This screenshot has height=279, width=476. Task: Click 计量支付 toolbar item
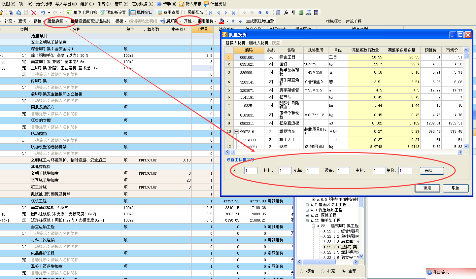tap(215, 4)
